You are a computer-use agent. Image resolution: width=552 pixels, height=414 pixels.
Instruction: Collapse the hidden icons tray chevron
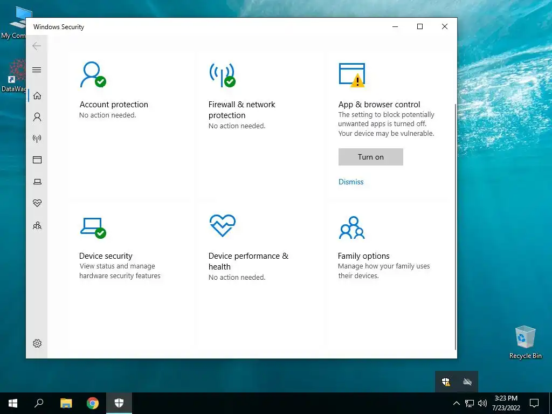(456, 403)
